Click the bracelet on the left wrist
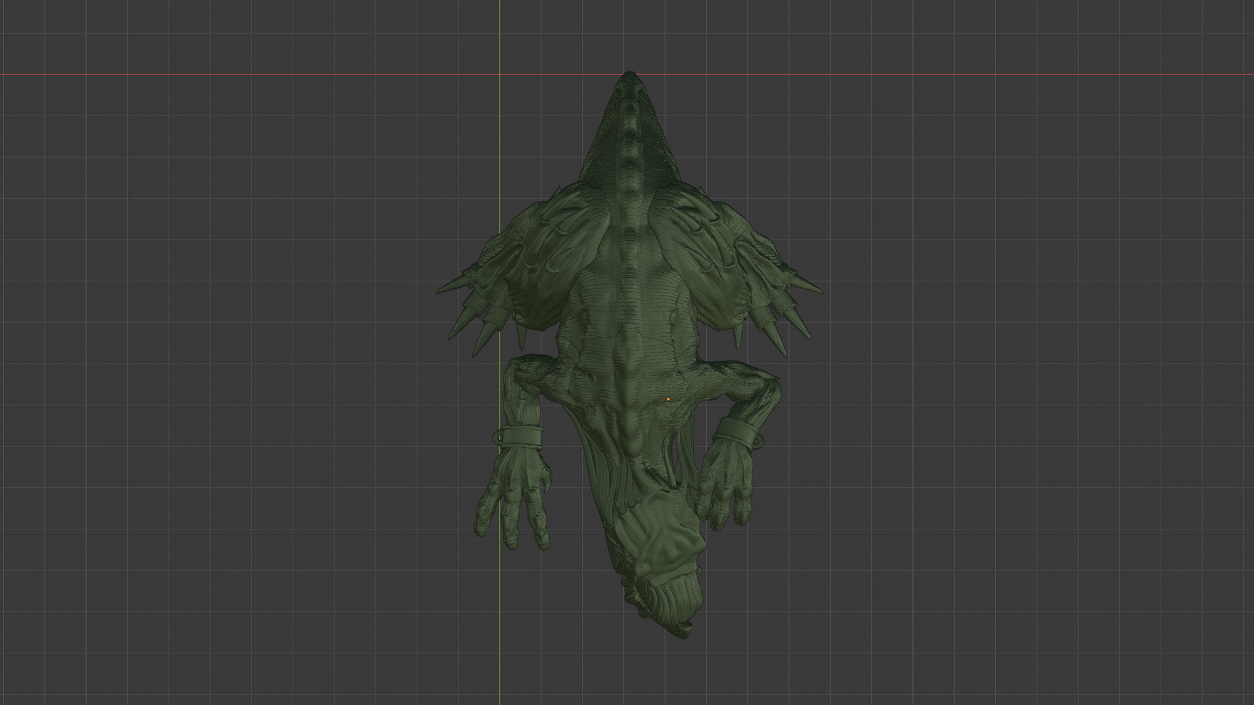Viewport: 1254px width, 705px height. click(521, 436)
